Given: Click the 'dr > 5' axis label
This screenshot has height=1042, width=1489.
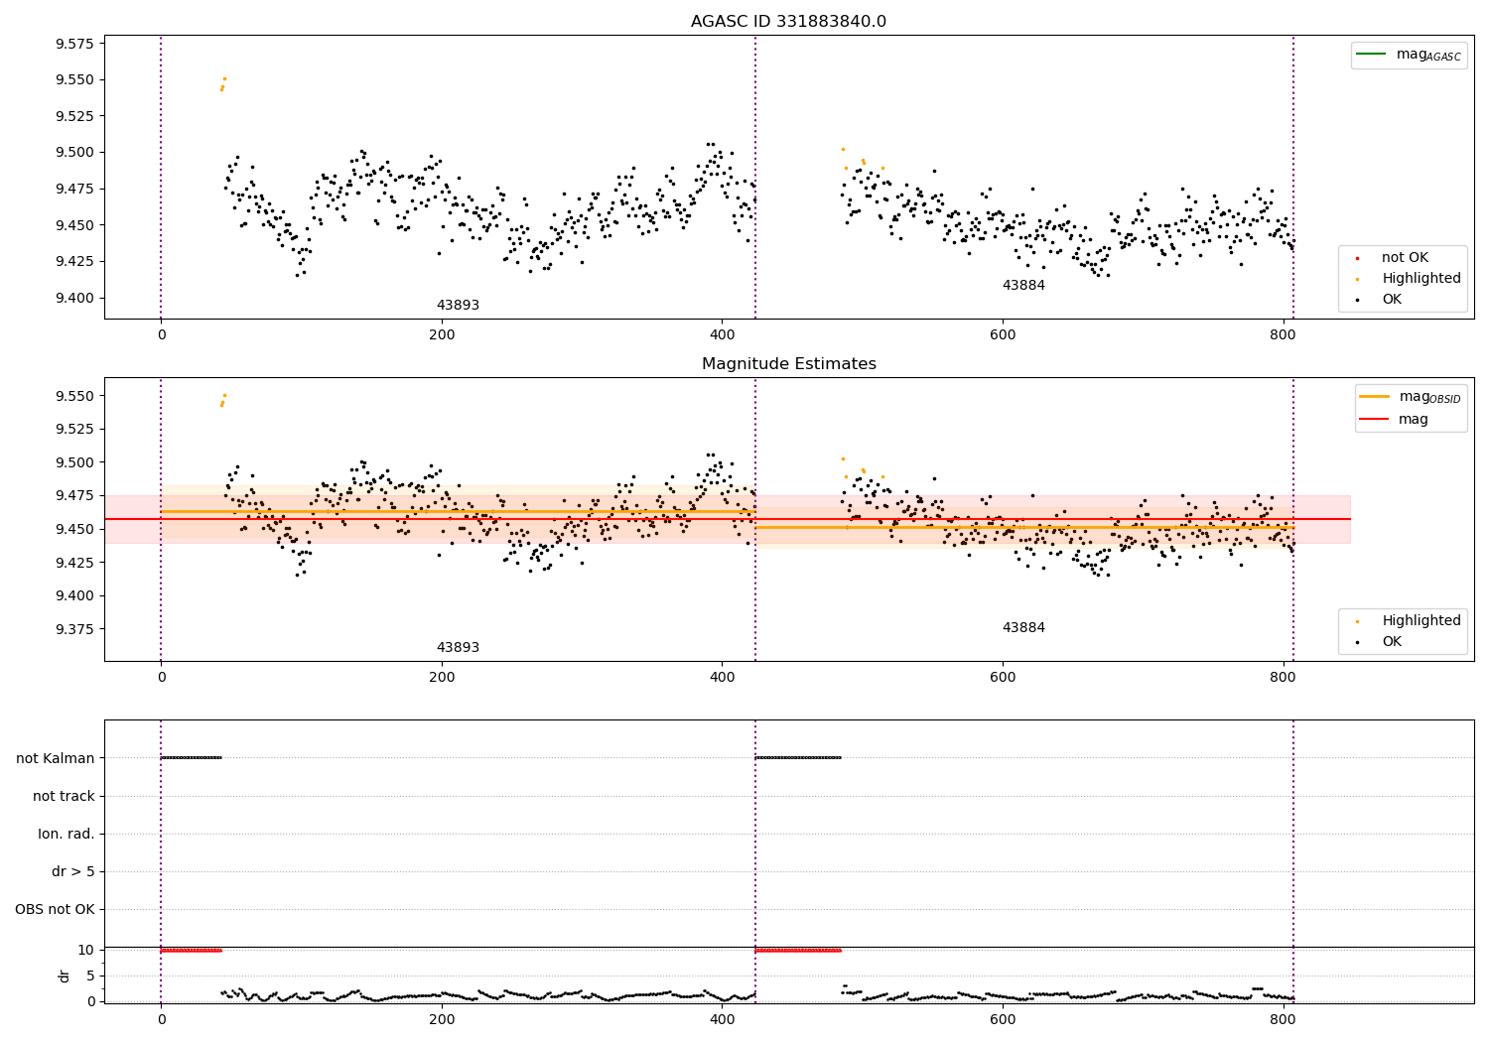Looking at the screenshot, I should pyautogui.click(x=73, y=871).
